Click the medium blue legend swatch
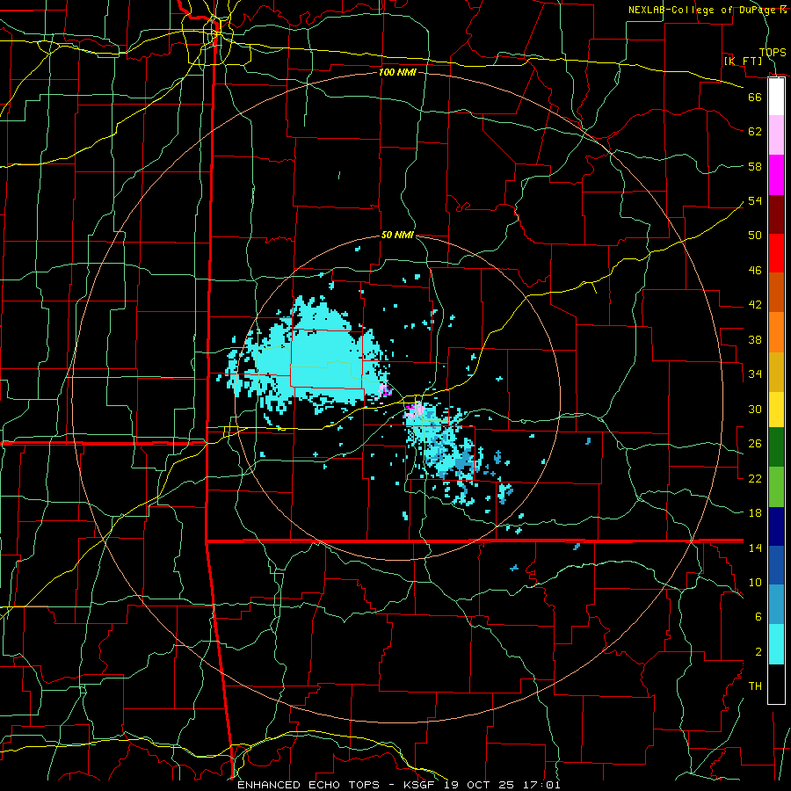 pyautogui.click(x=776, y=565)
